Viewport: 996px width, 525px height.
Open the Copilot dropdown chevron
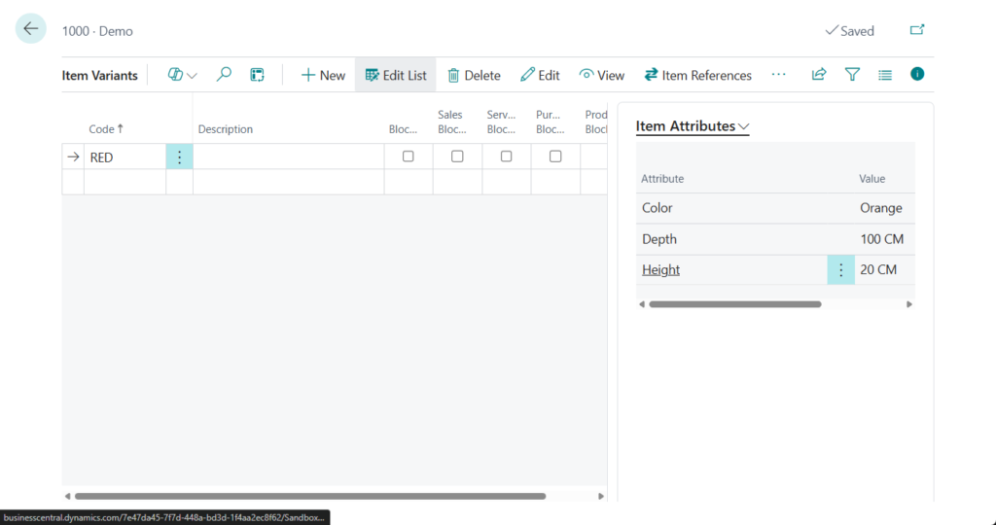click(x=192, y=76)
